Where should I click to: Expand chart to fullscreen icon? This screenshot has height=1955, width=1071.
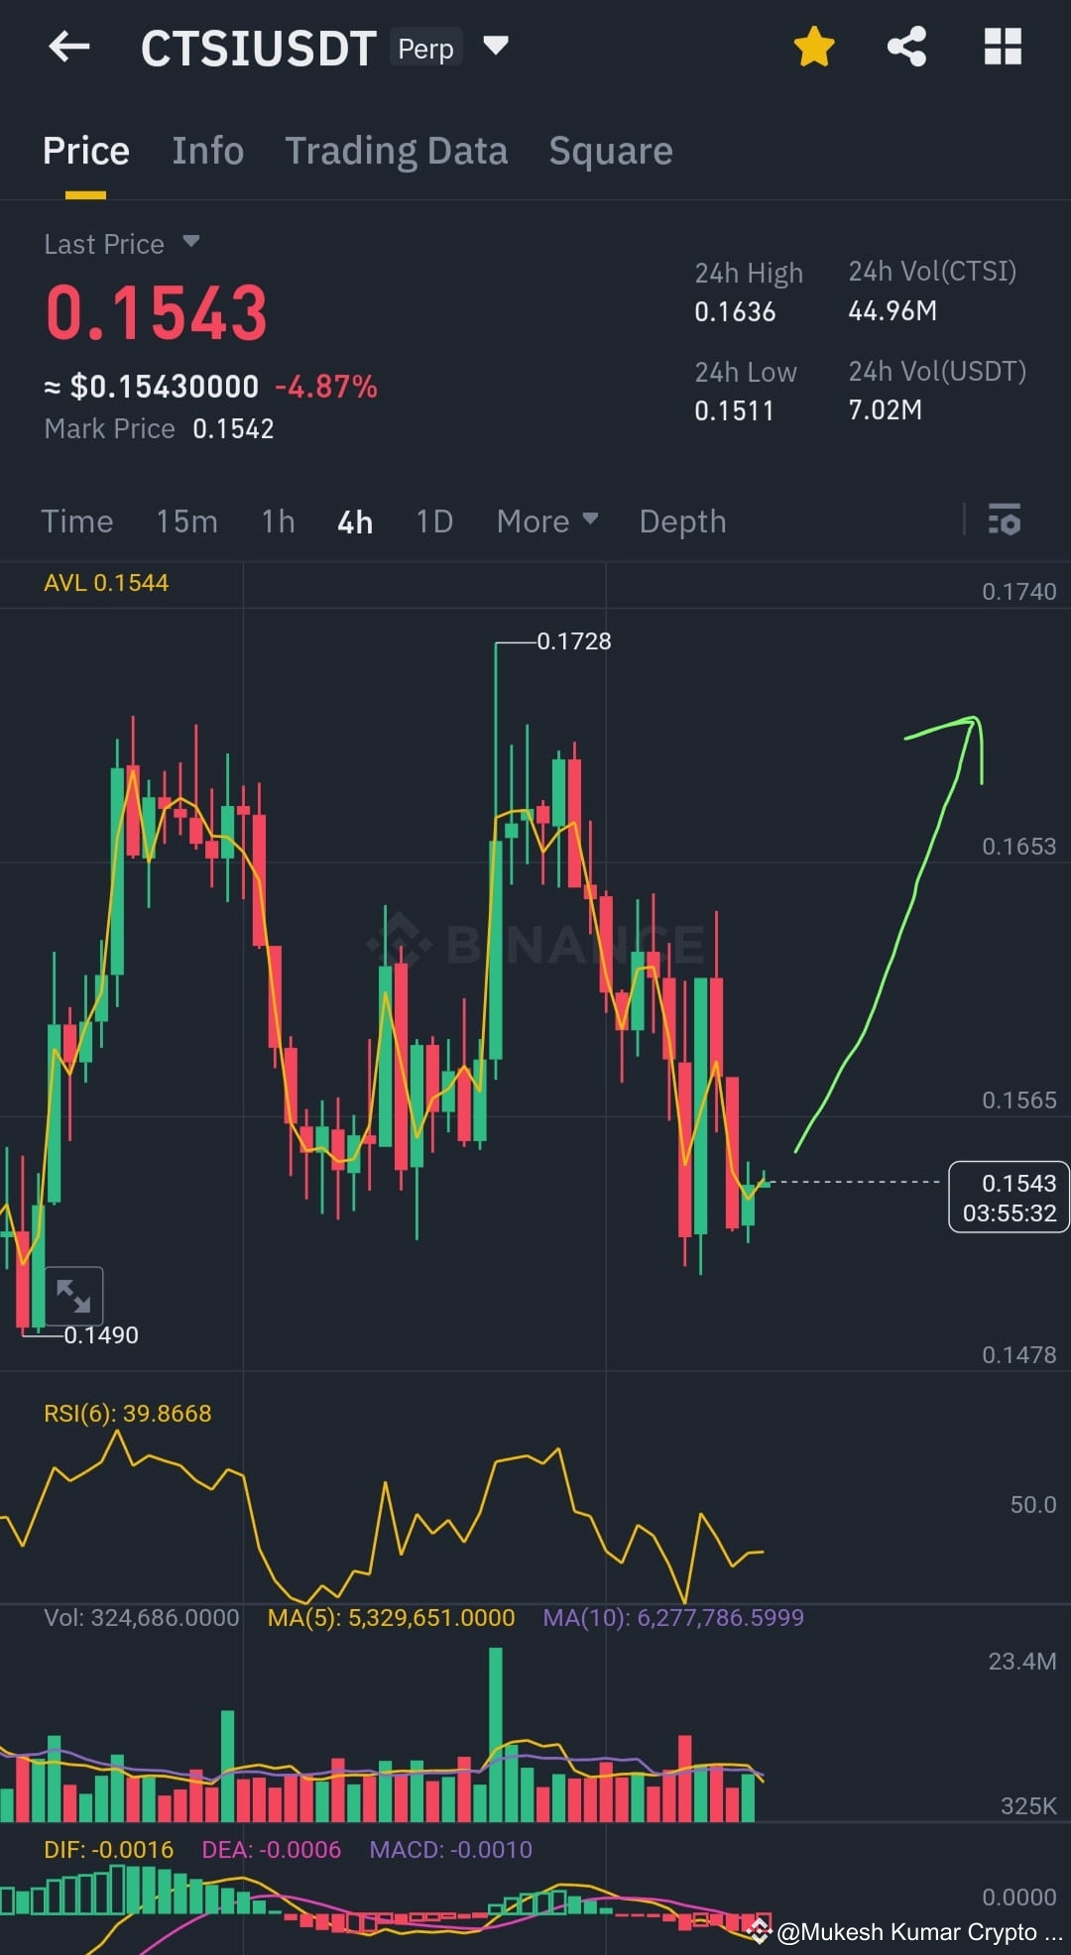73,1296
